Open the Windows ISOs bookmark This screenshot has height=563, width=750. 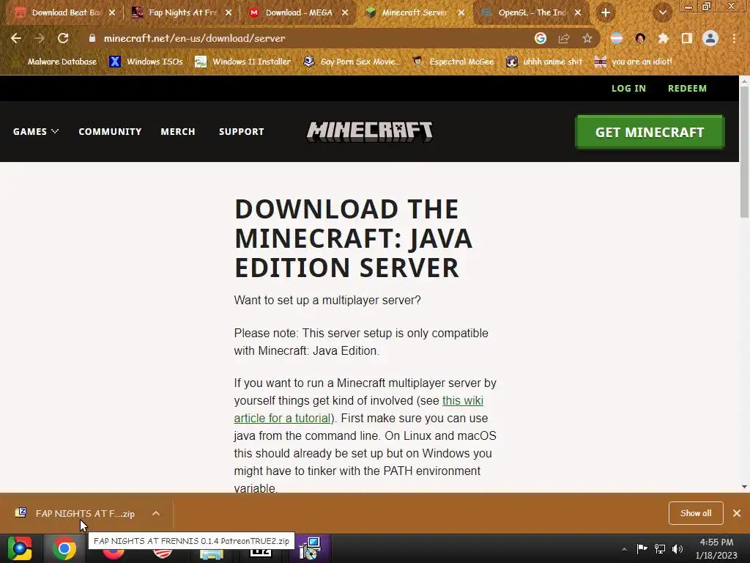(146, 62)
